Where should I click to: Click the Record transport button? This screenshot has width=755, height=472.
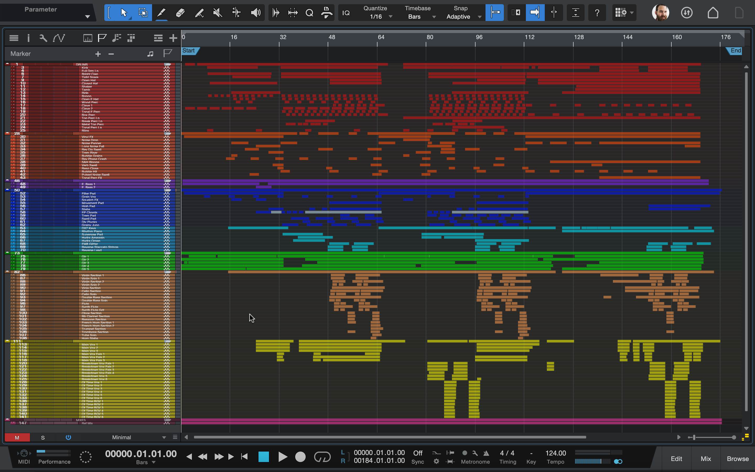[300, 457]
